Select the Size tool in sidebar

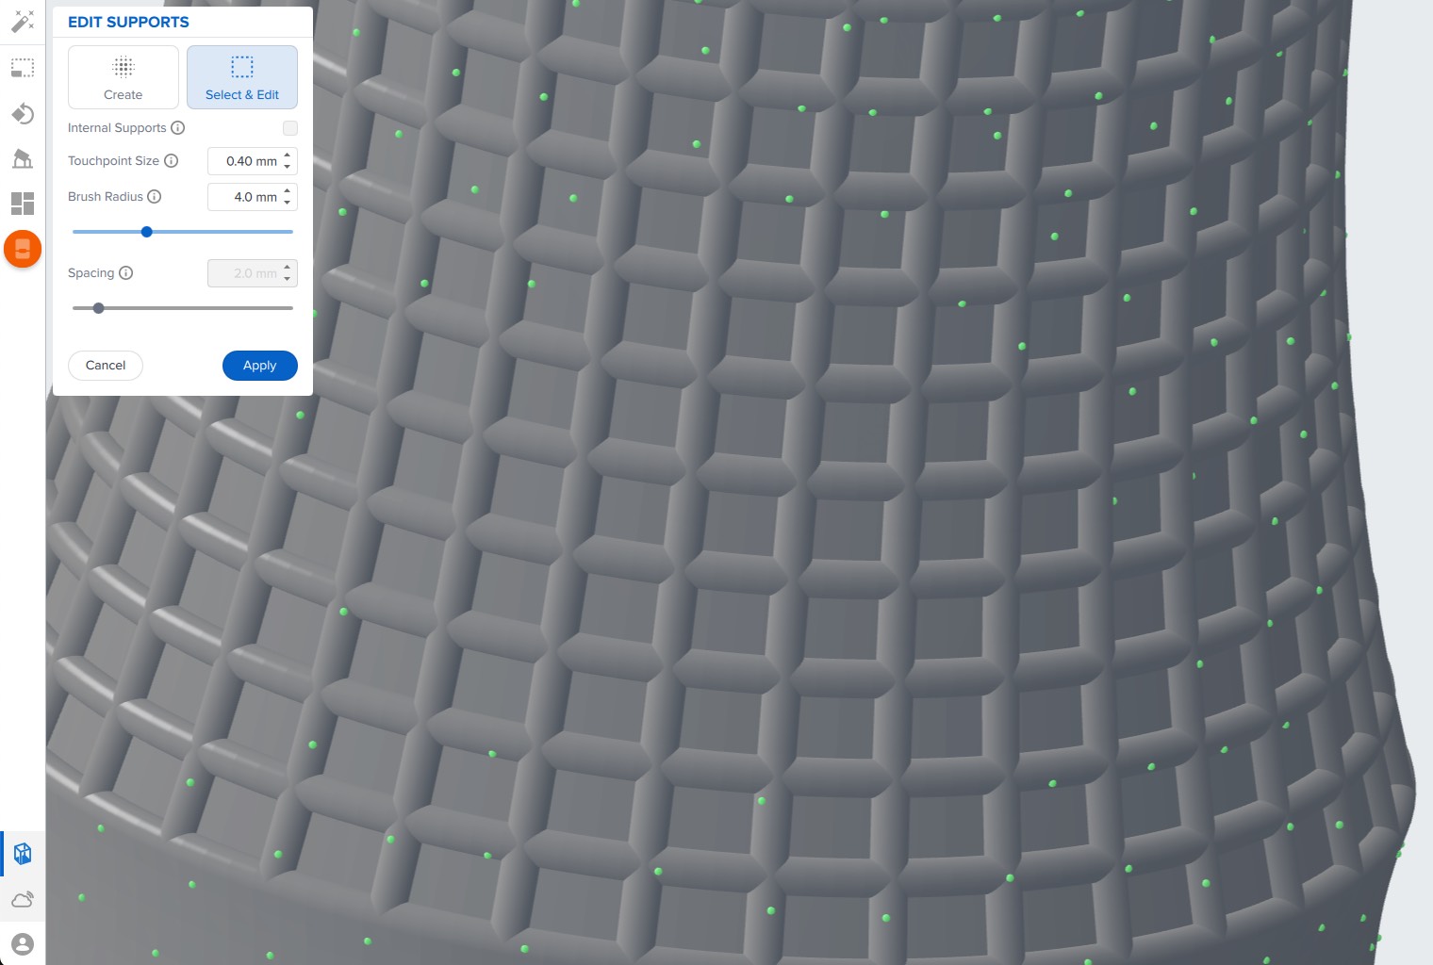pyautogui.click(x=23, y=68)
